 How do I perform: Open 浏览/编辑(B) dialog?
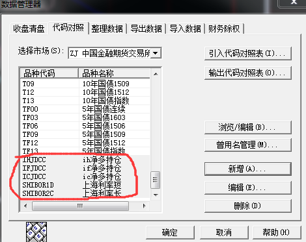pos(248,127)
